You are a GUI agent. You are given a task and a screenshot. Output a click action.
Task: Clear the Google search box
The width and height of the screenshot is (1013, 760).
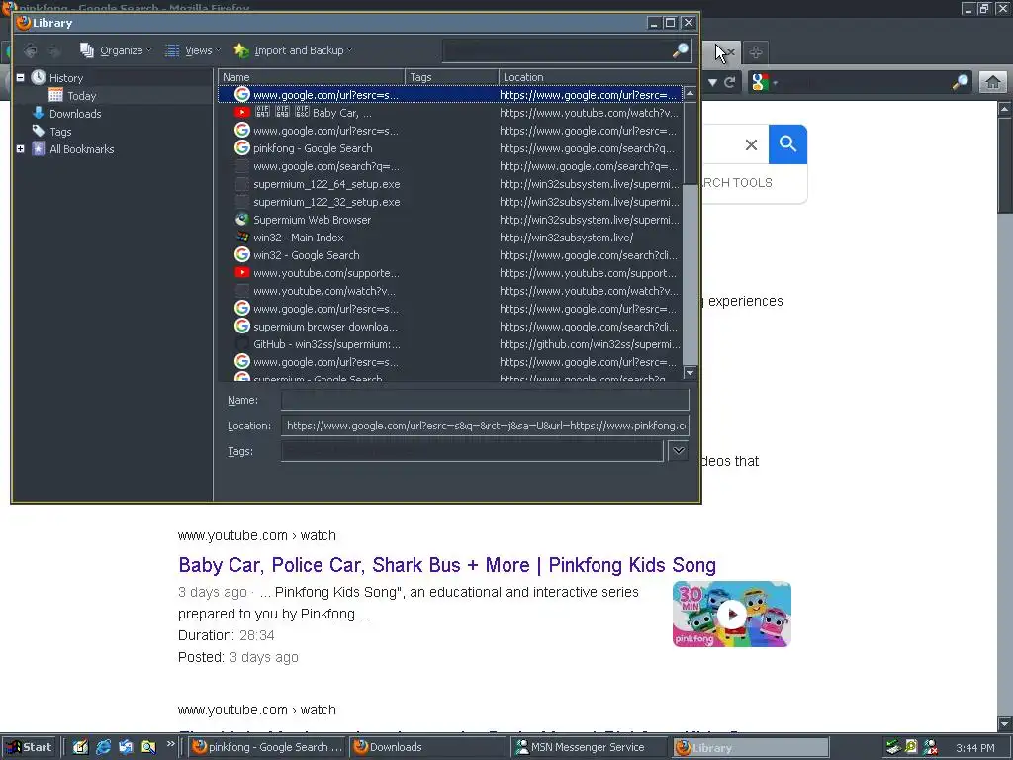(751, 144)
